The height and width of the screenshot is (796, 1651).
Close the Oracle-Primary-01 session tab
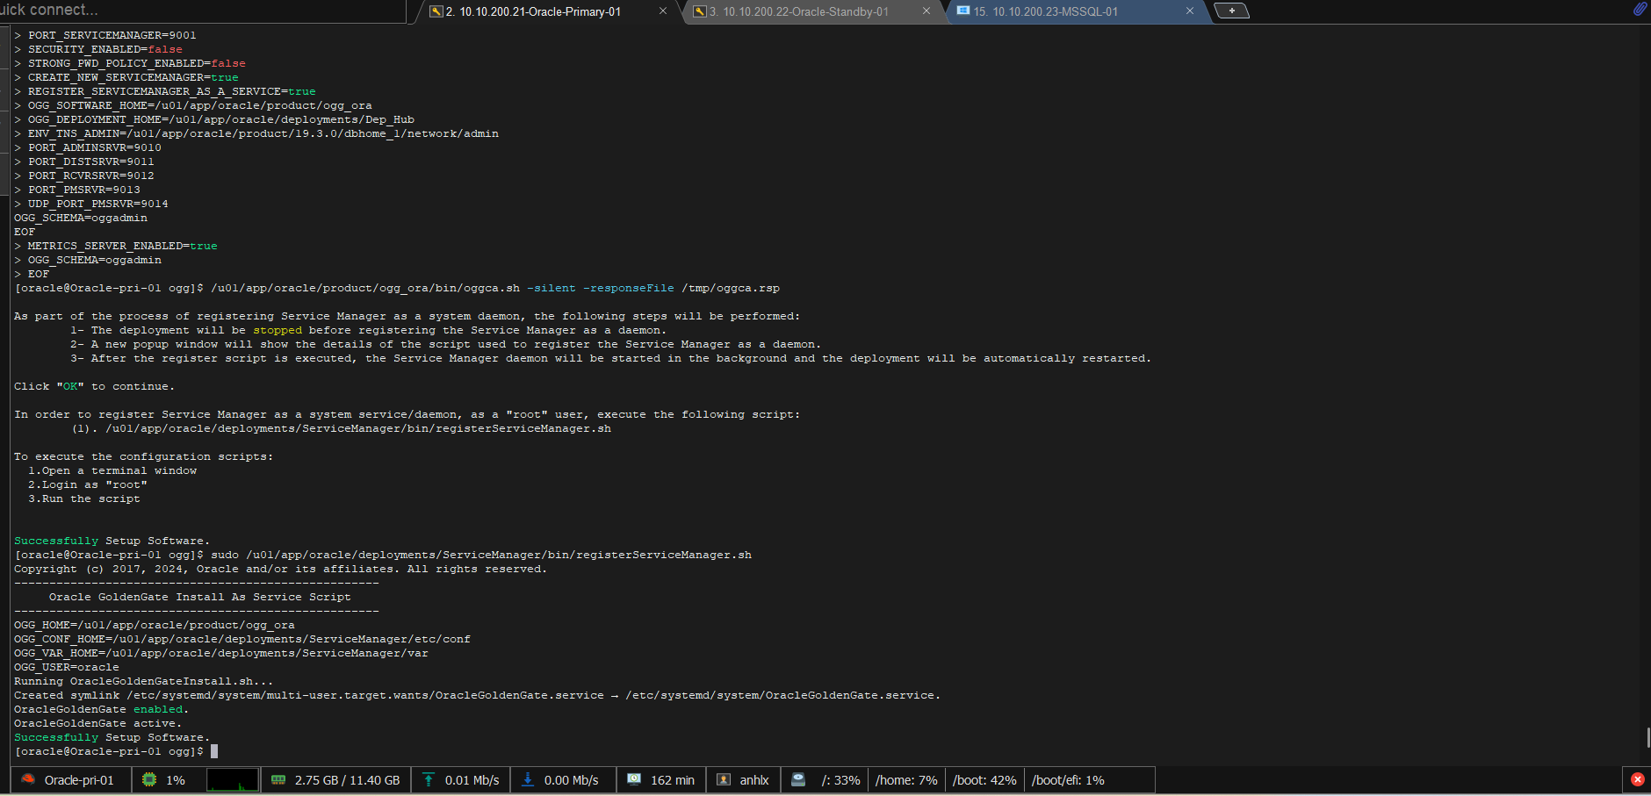click(x=663, y=11)
